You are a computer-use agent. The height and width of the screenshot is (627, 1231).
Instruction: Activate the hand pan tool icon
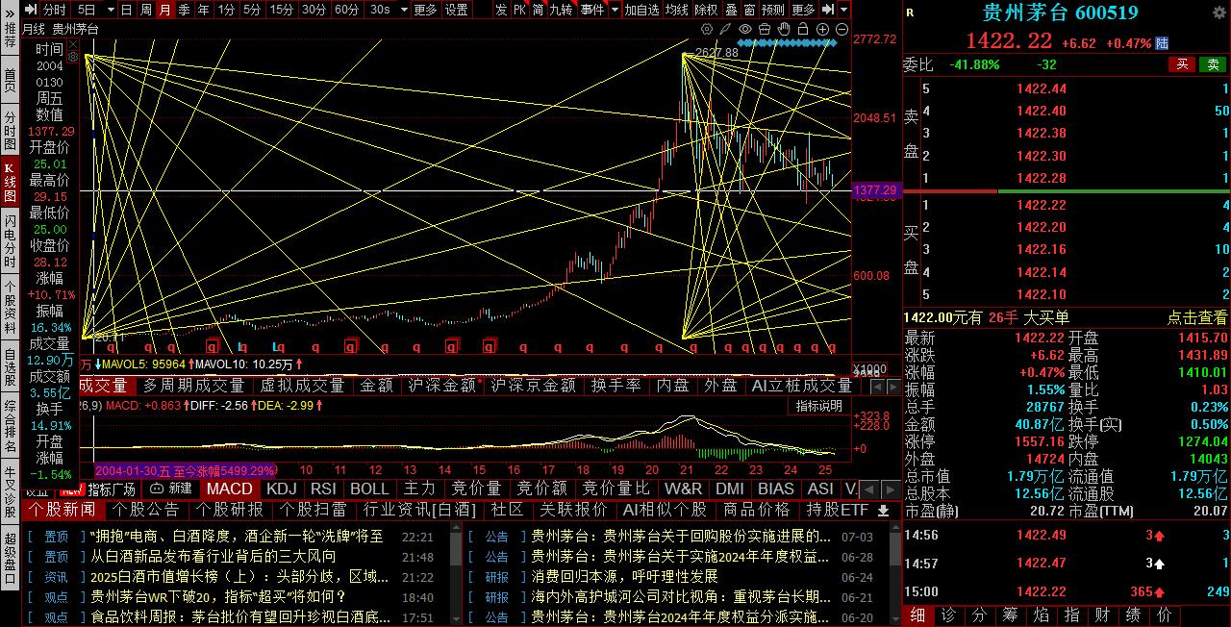[x=784, y=29]
